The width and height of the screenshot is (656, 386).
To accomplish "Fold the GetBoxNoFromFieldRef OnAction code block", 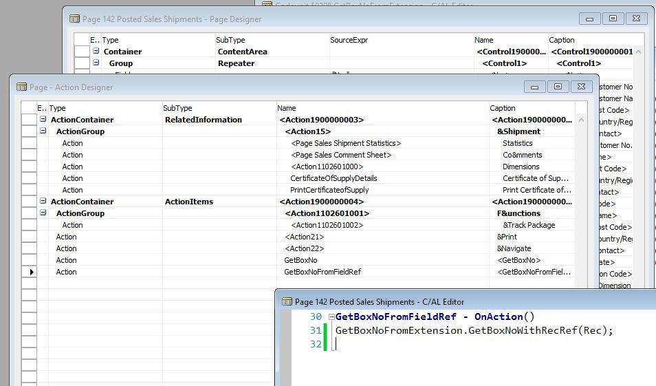I will click(331, 317).
